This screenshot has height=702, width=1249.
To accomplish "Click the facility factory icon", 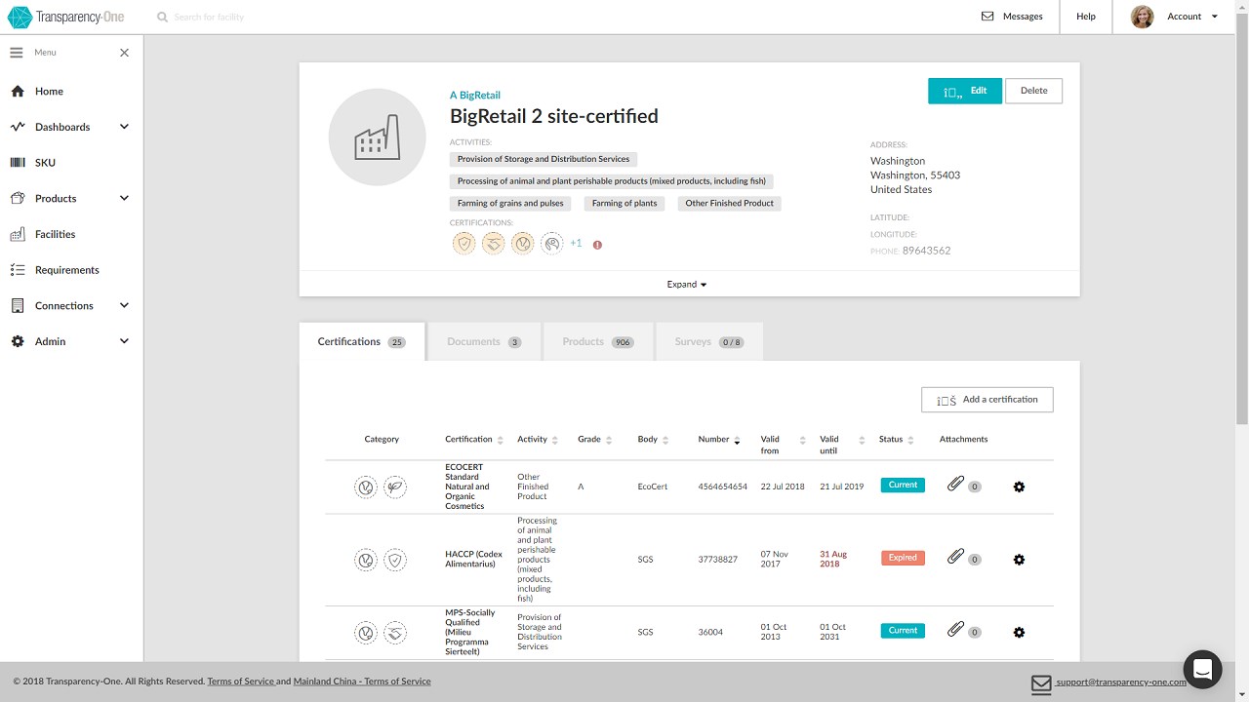I will click(x=378, y=137).
